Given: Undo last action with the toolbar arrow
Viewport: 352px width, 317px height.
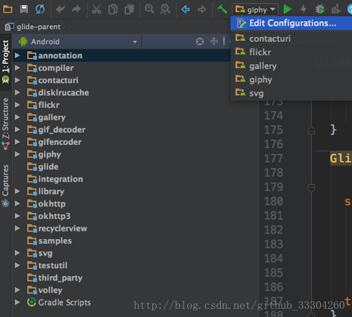Looking at the screenshot, I should pyautogui.click(x=60, y=9).
